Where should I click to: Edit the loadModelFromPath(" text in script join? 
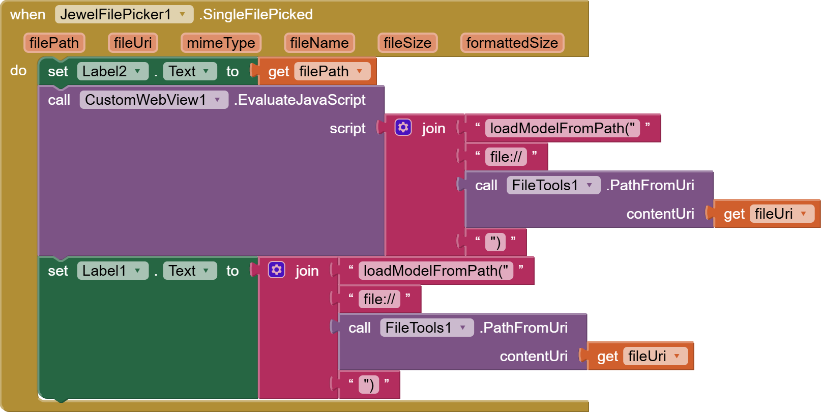point(562,128)
